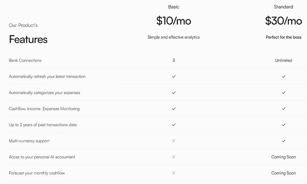This screenshot has height=184, width=307.
Task: Click Basic X mark for AI accountant
Action: 174,157
